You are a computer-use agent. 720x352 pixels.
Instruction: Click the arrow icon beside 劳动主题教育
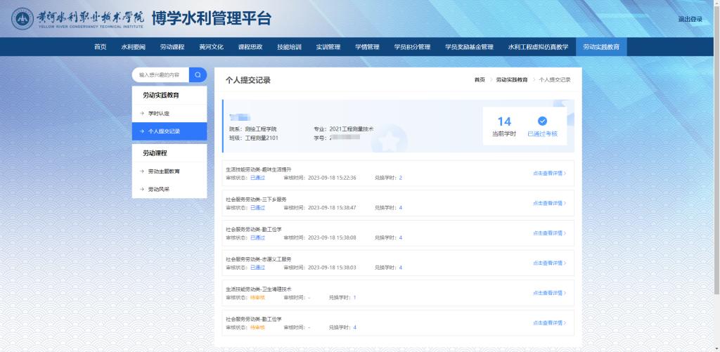[x=141, y=171]
